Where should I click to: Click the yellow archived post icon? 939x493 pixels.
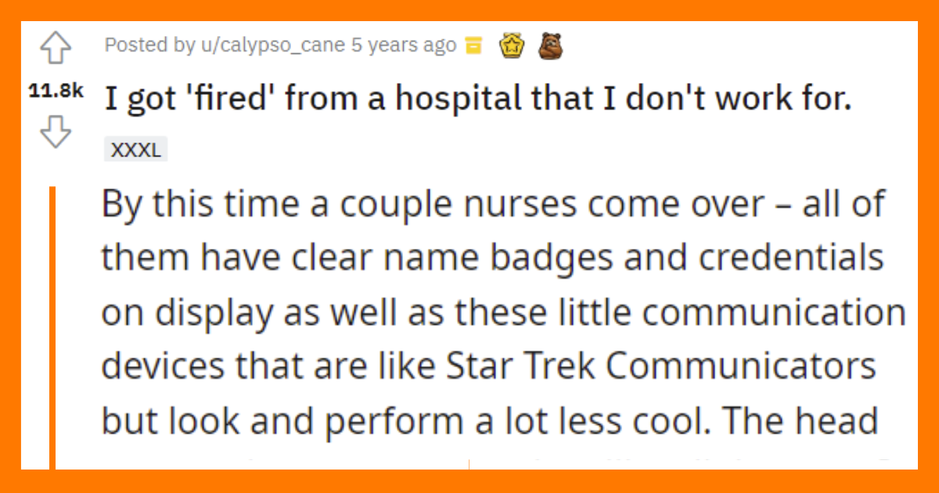tap(473, 46)
